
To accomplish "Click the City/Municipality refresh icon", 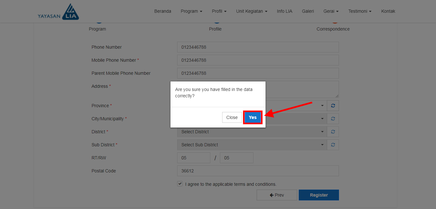I will point(333,119).
